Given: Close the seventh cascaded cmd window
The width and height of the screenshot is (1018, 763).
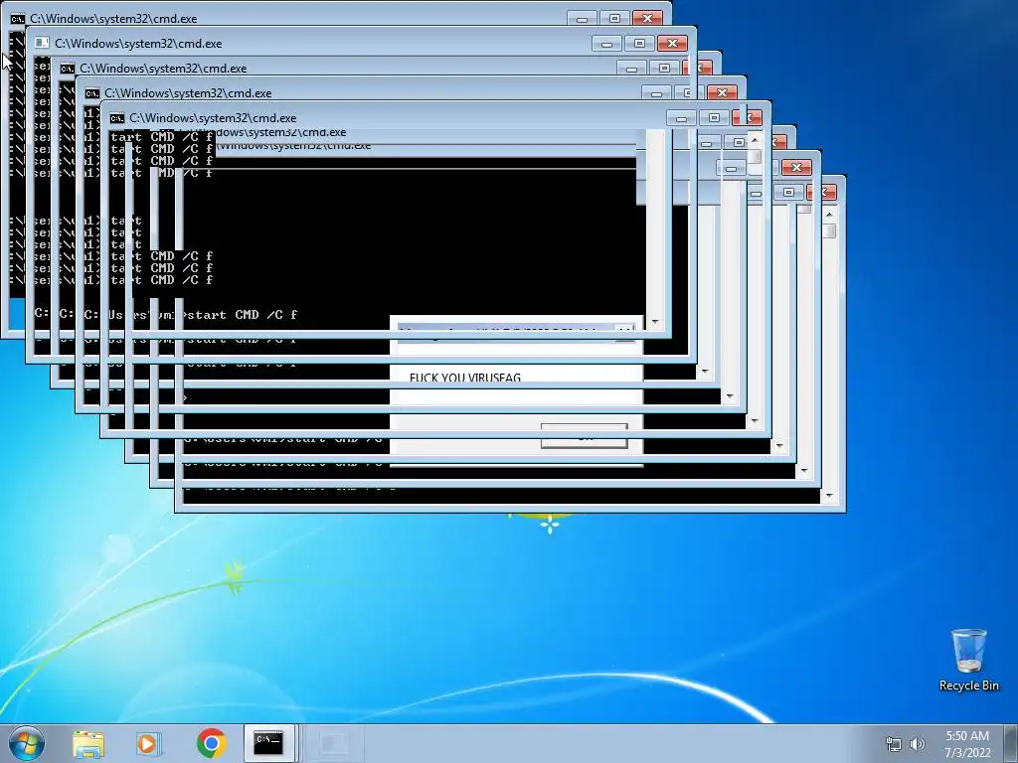Looking at the screenshot, I should click(796, 167).
